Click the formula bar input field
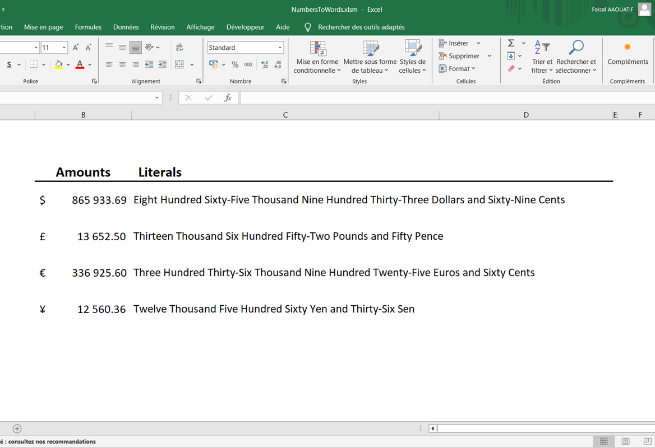655x448 pixels. (443, 97)
